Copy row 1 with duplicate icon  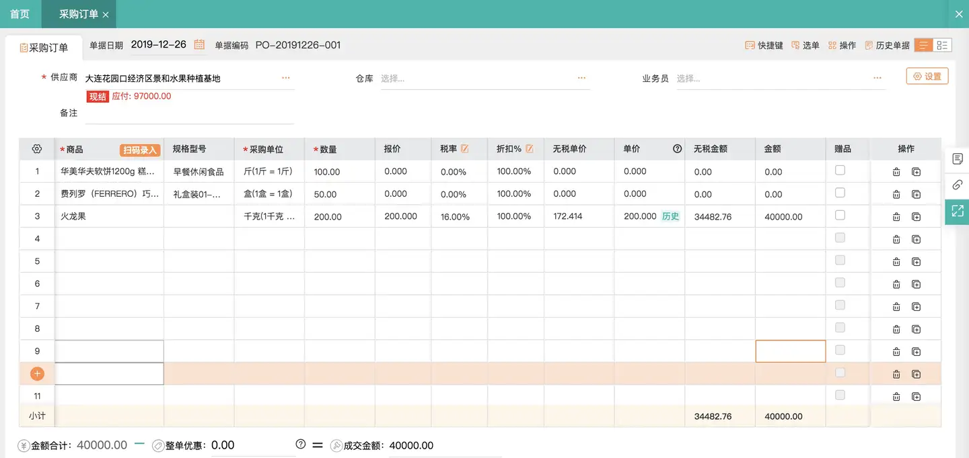pos(916,172)
